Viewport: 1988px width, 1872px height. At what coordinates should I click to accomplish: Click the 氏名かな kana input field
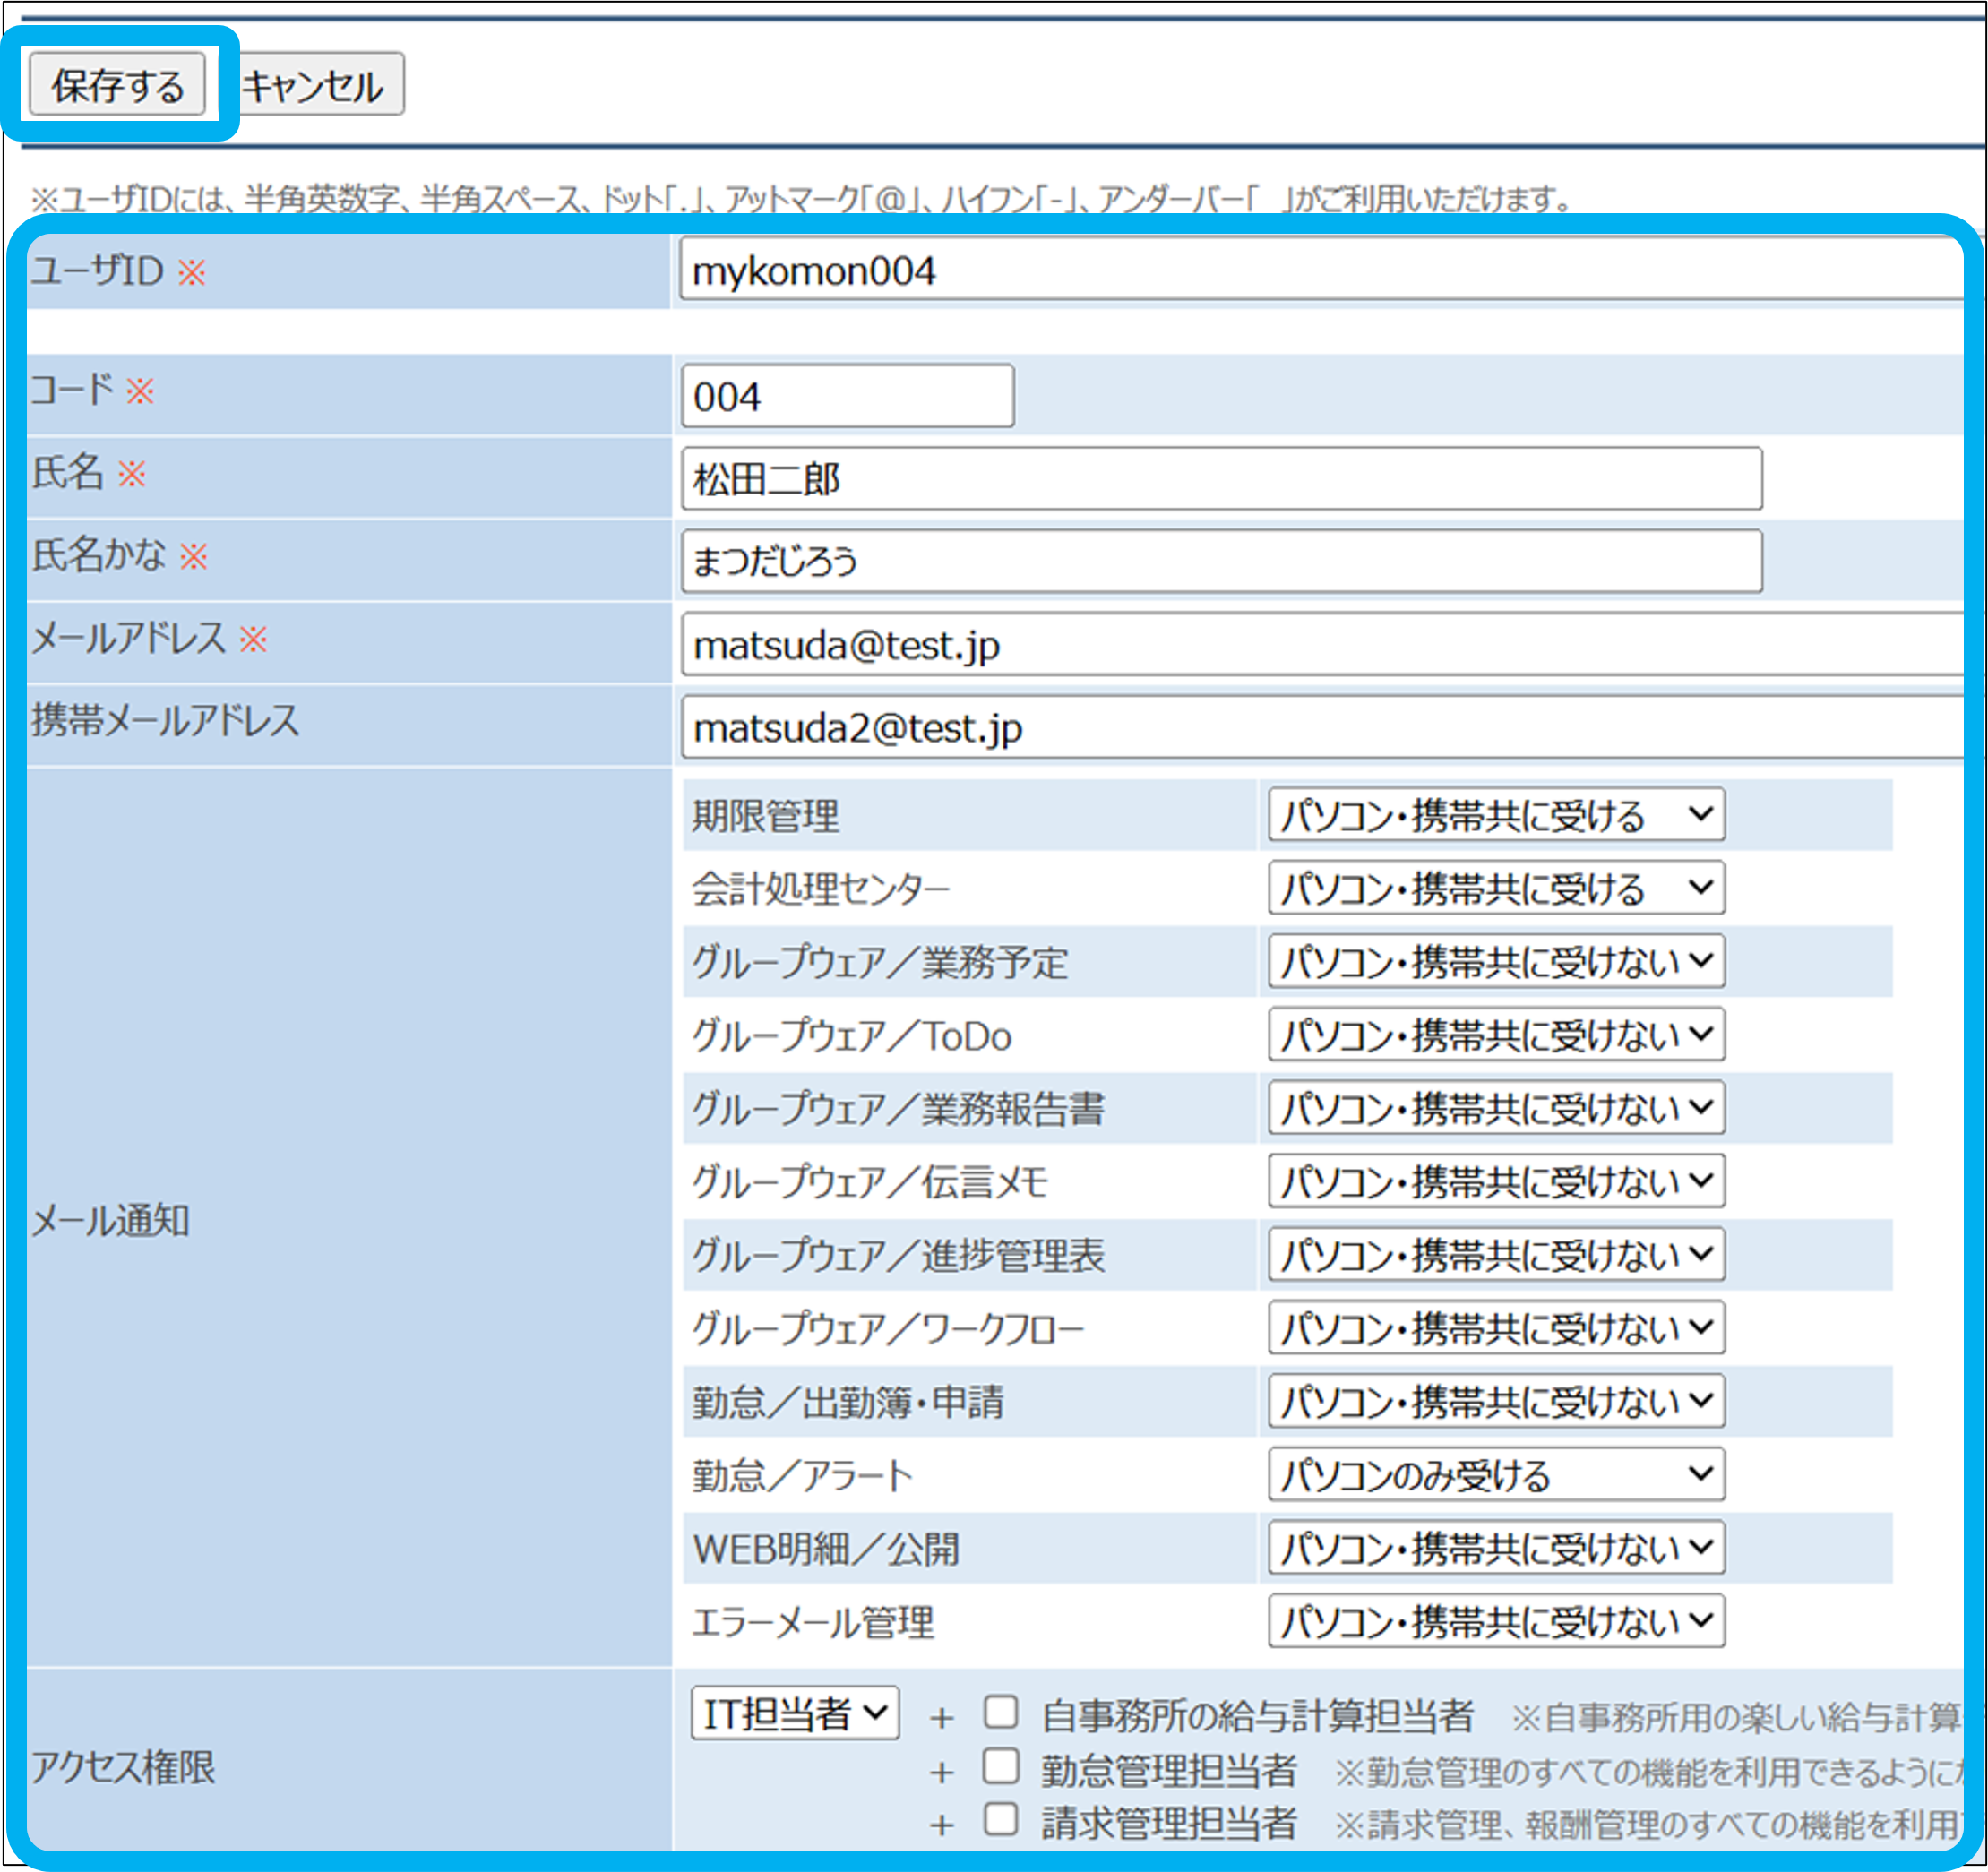pos(1220,561)
